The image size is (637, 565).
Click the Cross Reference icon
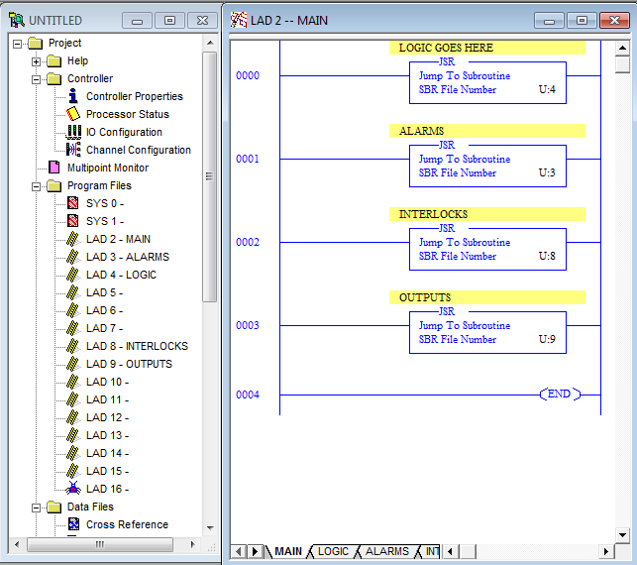(x=73, y=524)
